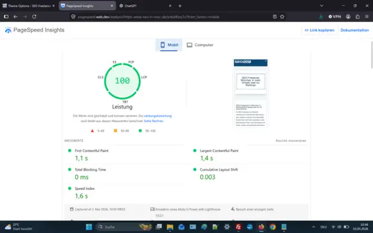This screenshot has height=233, width=373.
Task: Click the Leistung heading under gauge
Action: [122, 107]
